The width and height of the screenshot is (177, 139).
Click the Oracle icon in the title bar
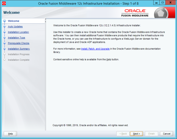pyautogui.click(x=4, y=4)
